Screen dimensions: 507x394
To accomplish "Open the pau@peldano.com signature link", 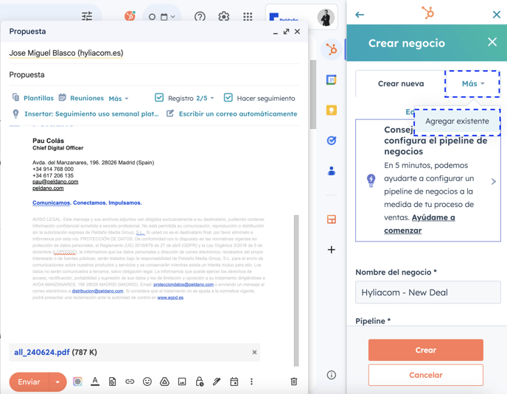I will pyautogui.click(x=55, y=182).
